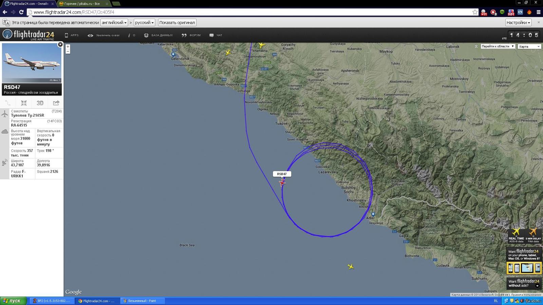Open the Chat menu item
Viewport: 543px width, 305px height.
tap(216, 35)
